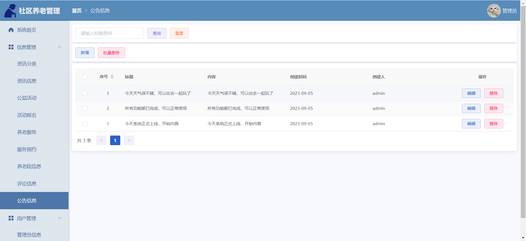This screenshot has width=526, height=241.
Task: Open 养老服务 menu item
Action: (x=34, y=132)
